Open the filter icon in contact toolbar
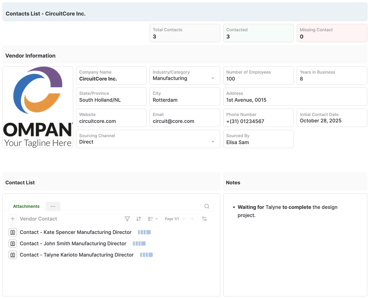Viewport: 370px width, 299px height. (127, 219)
